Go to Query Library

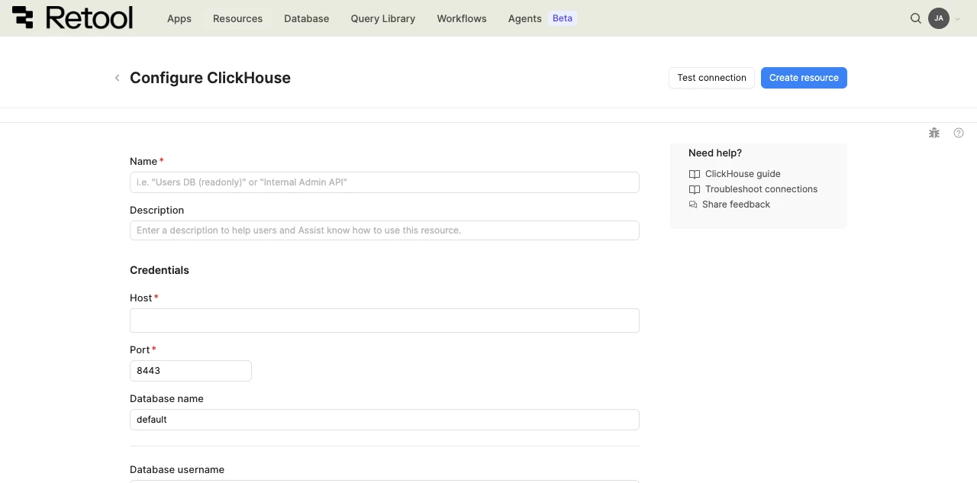pos(382,18)
